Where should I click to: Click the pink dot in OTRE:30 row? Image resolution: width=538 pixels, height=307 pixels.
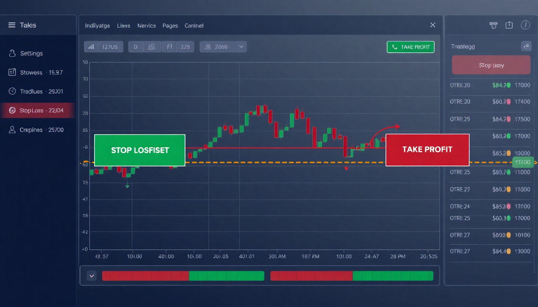coord(508,102)
